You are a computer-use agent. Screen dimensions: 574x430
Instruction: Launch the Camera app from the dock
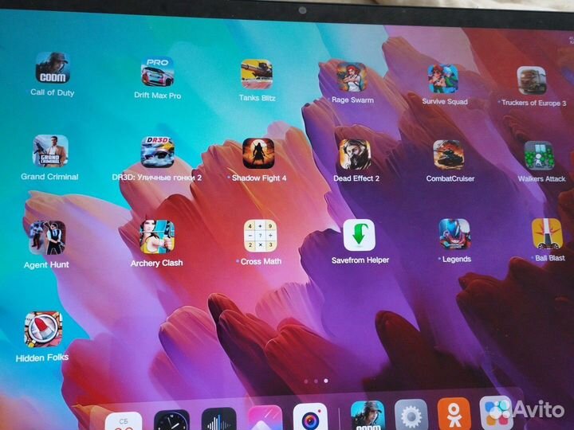[310, 416]
